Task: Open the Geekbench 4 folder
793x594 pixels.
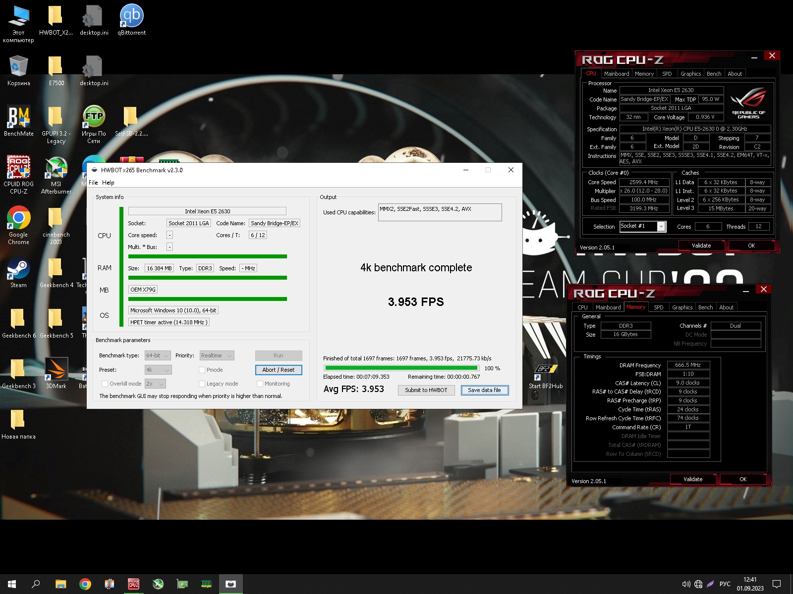Action: [56, 273]
